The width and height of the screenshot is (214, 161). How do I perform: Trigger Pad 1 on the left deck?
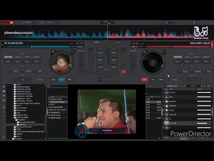click(x=8, y=61)
